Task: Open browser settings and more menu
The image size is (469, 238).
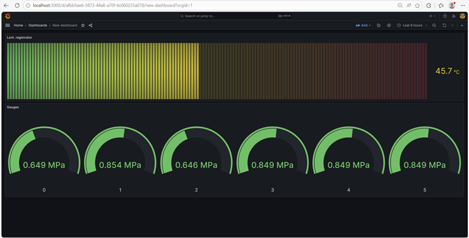Action: point(463,5)
